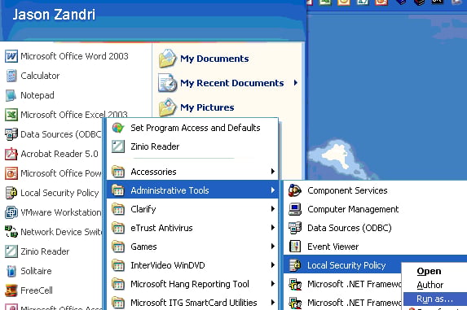Expand the Administrative Tools submenu arrow
The image size is (467, 310).
point(273,190)
